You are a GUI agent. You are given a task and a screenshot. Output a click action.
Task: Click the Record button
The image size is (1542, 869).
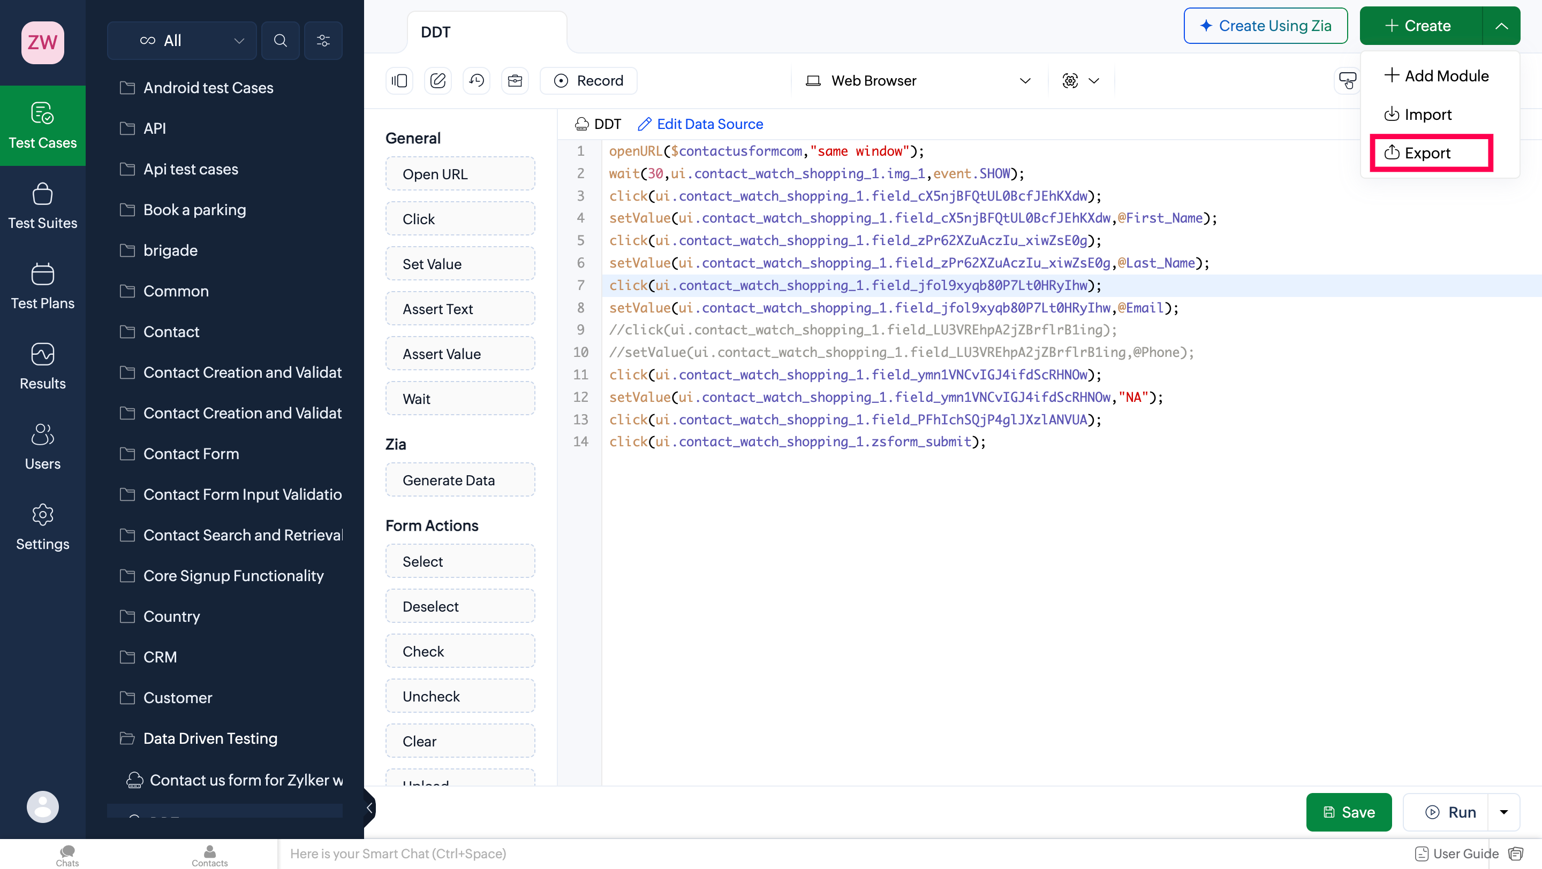click(588, 81)
